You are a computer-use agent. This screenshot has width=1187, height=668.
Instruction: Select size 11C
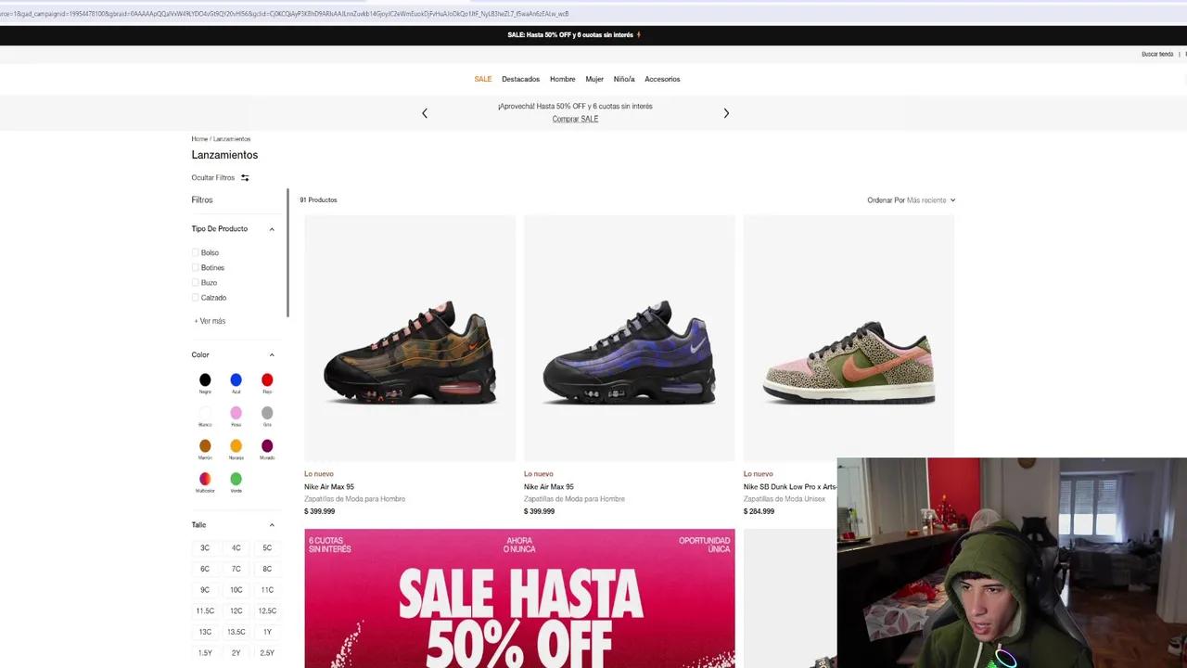(267, 590)
